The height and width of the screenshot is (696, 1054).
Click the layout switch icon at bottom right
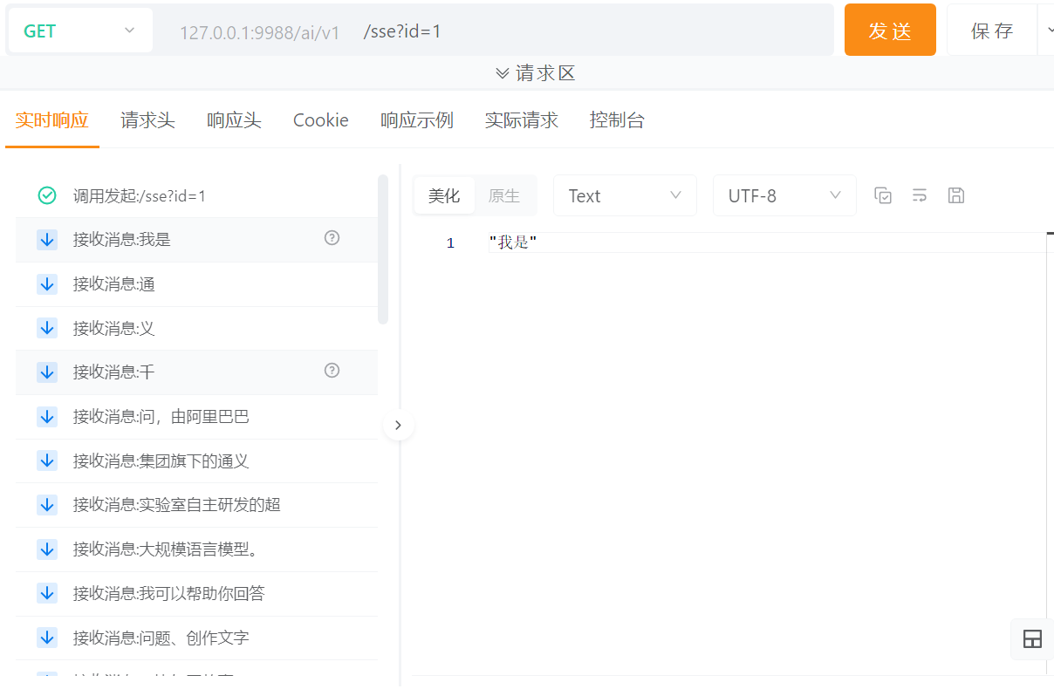pos(1032,638)
